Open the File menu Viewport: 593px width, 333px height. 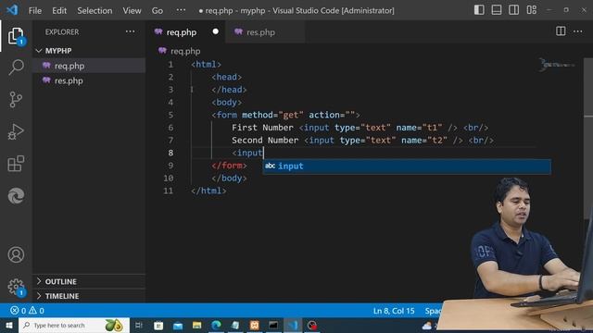click(x=35, y=10)
